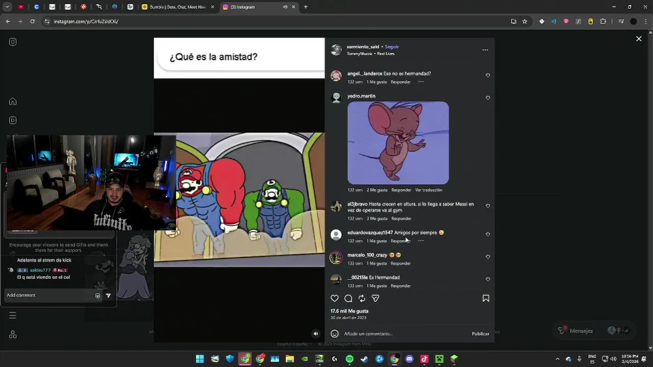The width and height of the screenshot is (653, 367).
Task: Click the repost arrows icon
Action: (362, 299)
